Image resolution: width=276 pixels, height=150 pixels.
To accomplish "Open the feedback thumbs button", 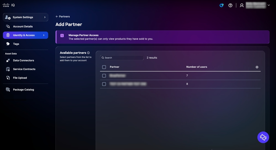I will (x=263, y=137).
